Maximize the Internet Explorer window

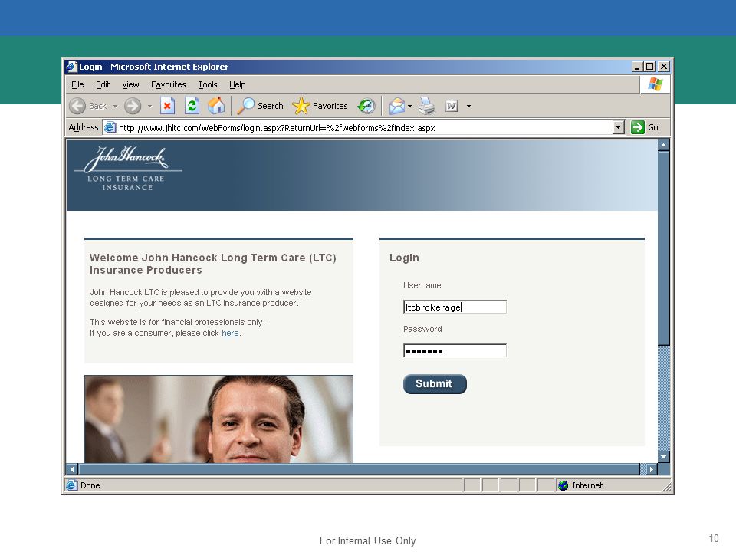point(649,67)
